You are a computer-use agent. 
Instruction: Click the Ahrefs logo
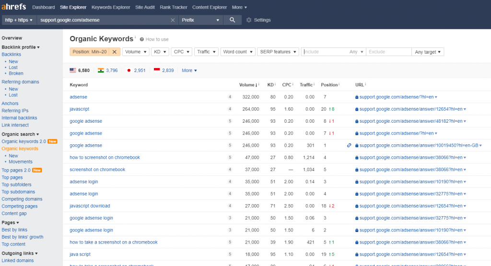[x=14, y=7]
